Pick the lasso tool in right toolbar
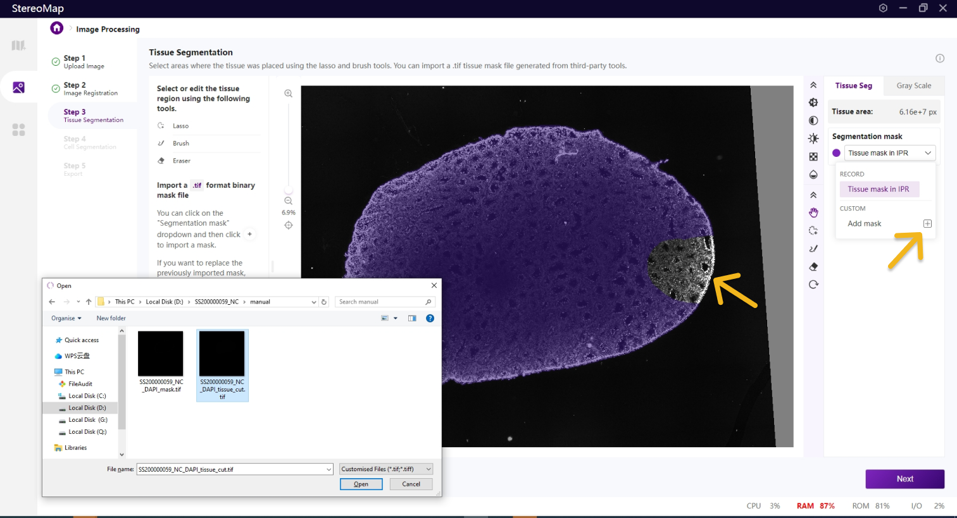The image size is (957, 518). point(813,231)
